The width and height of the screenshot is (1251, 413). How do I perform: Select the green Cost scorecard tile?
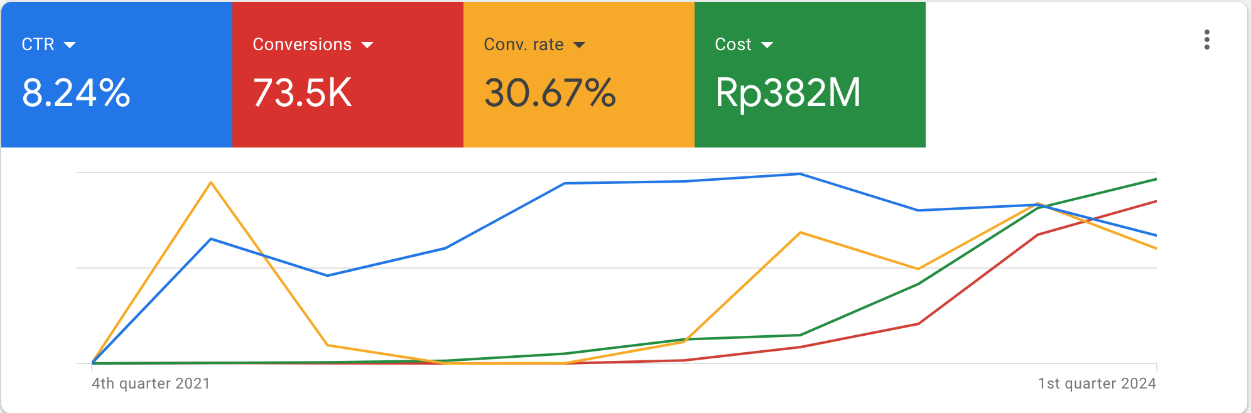[x=810, y=75]
